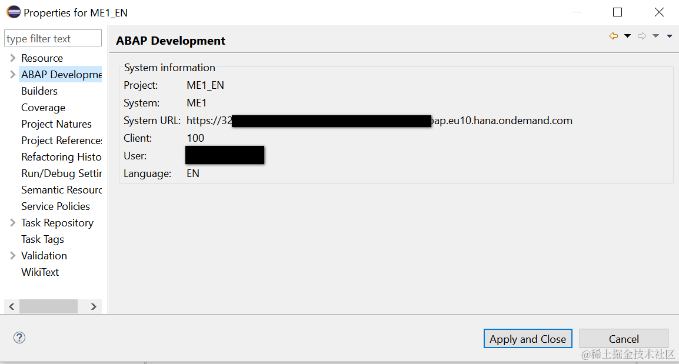This screenshot has width=679, height=364.
Task: Select Builders properties page
Action: point(39,91)
